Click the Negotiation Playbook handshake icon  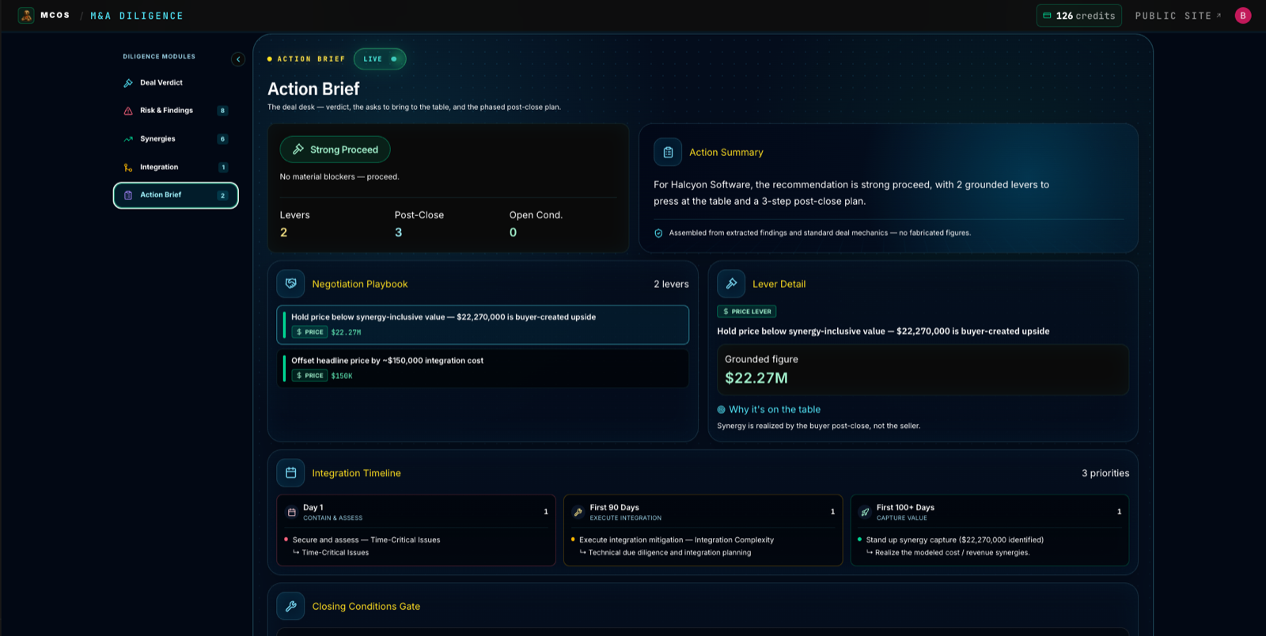click(x=290, y=284)
